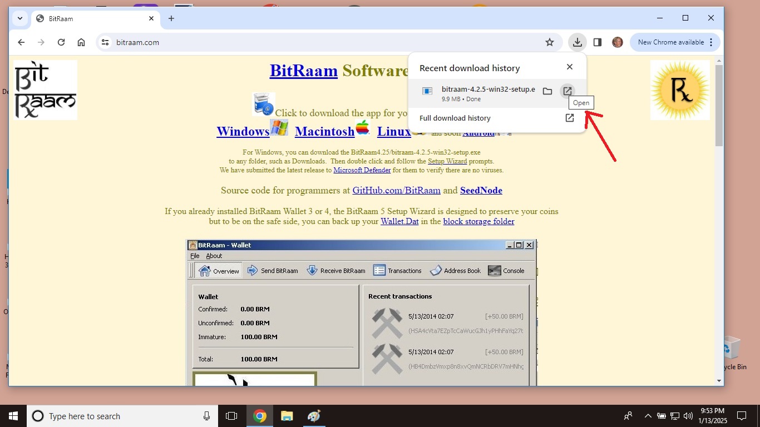This screenshot has height=427, width=760.
Task: Open the People icon in the system tray
Action: [628, 416]
